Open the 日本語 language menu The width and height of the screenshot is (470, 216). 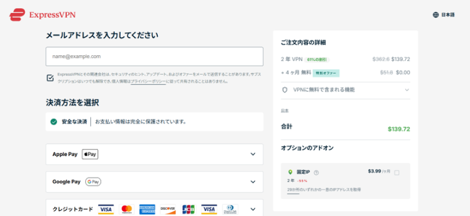[448, 15]
